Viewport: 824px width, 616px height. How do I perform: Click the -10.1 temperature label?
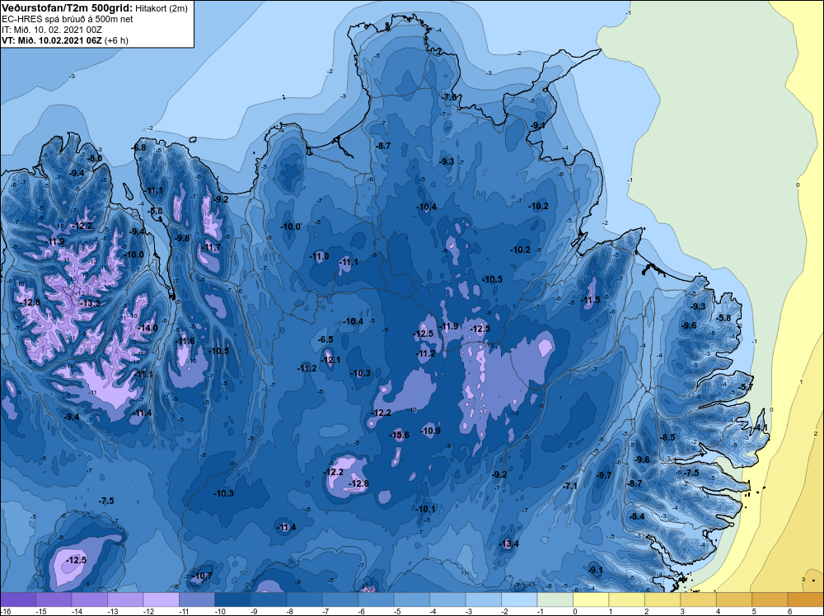click(425, 510)
